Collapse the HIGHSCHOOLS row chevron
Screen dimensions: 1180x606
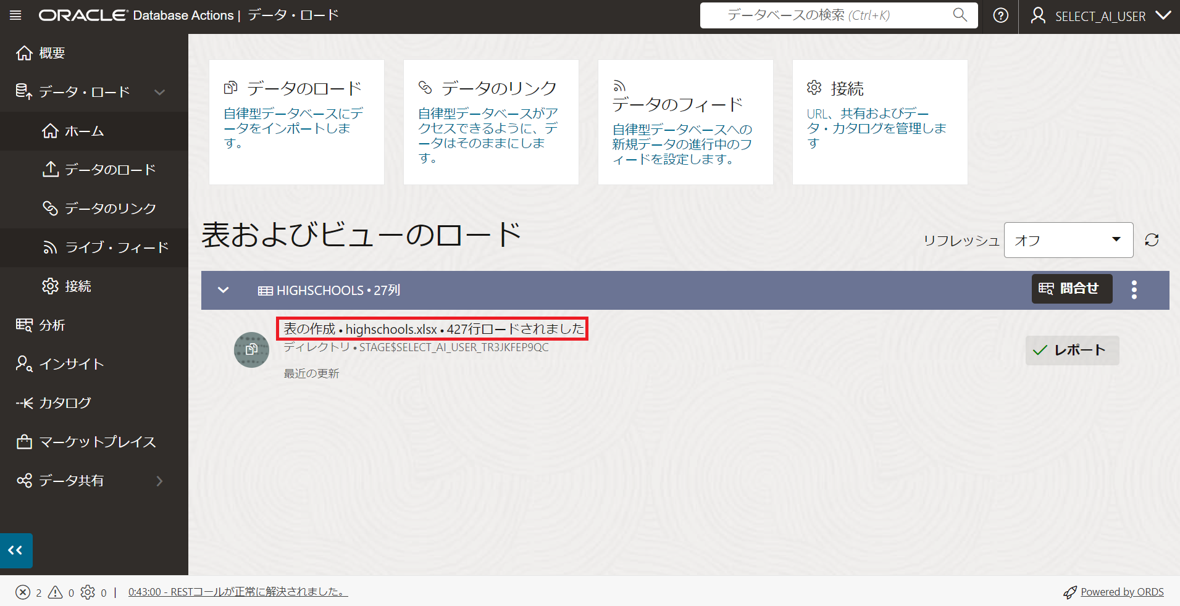click(224, 290)
